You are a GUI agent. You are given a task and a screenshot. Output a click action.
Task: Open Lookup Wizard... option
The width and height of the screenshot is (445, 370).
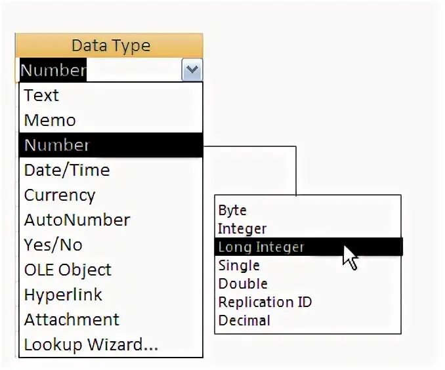coord(111,344)
